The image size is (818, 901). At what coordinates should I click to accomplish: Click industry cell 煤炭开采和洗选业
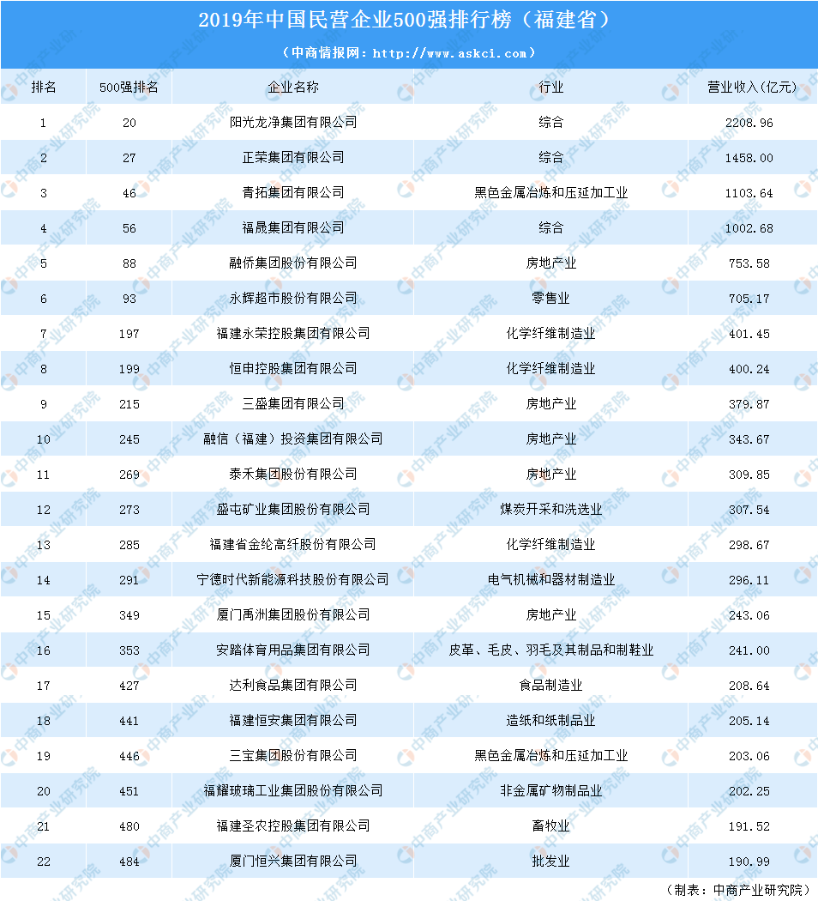pyautogui.click(x=551, y=509)
